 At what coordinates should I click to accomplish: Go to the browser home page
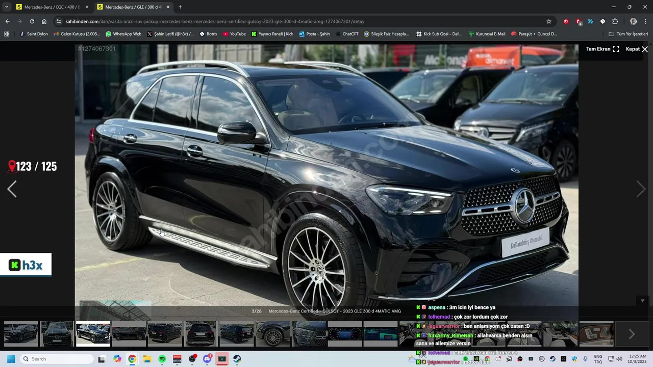(44, 21)
